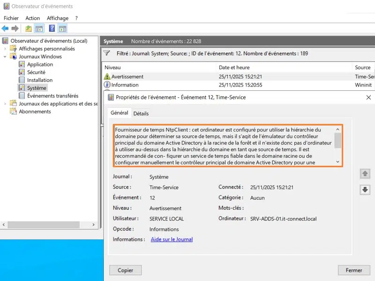
Task: Click the Forward arrow toolbar icon
Action: 15,29
